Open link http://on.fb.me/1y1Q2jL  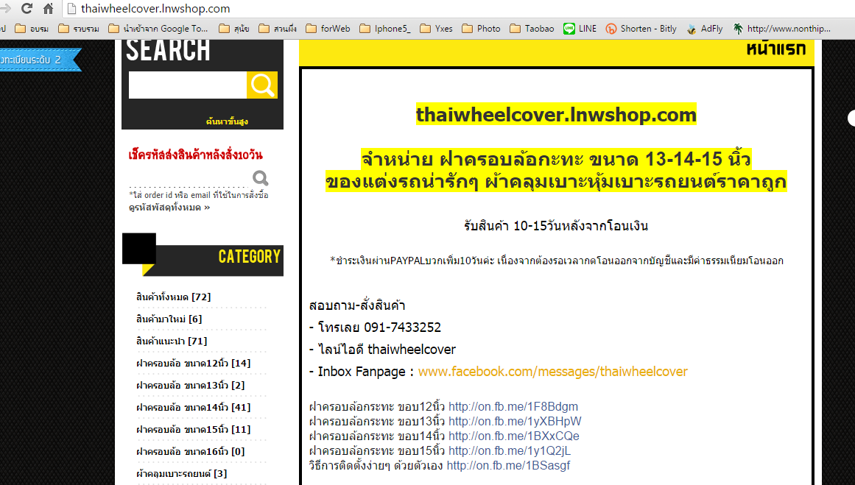pos(510,450)
